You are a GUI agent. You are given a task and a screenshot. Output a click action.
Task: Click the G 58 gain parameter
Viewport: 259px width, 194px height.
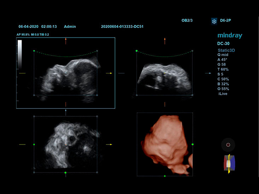pos(221,65)
